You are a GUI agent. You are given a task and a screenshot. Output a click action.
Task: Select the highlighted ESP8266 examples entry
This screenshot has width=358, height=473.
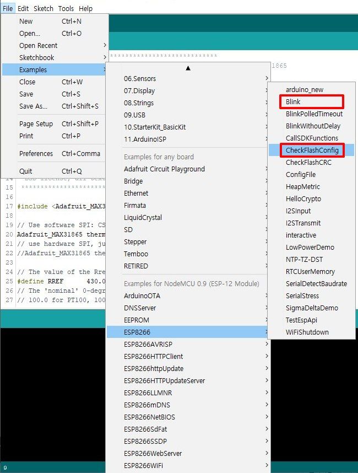point(188,332)
